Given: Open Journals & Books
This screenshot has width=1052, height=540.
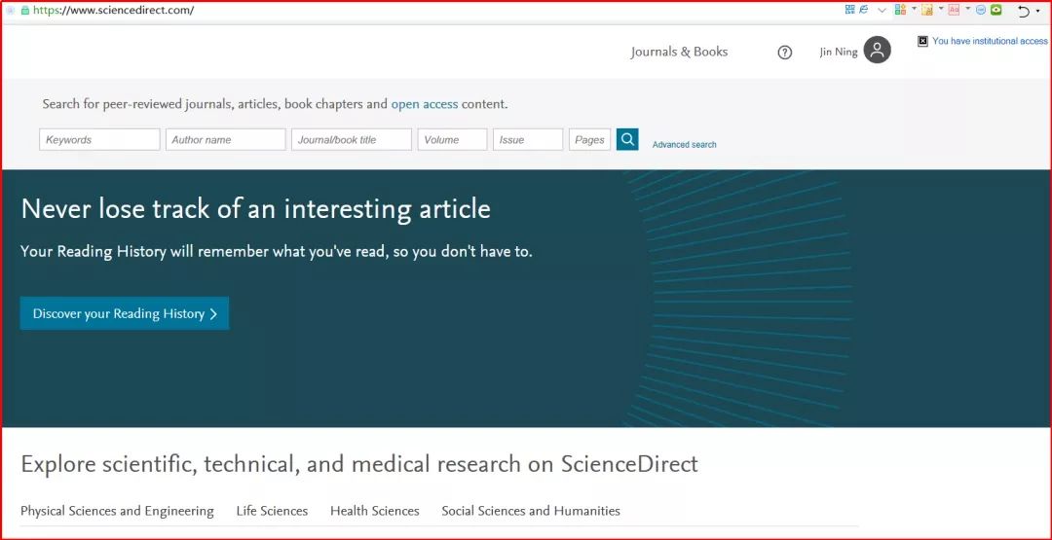Looking at the screenshot, I should [x=679, y=52].
